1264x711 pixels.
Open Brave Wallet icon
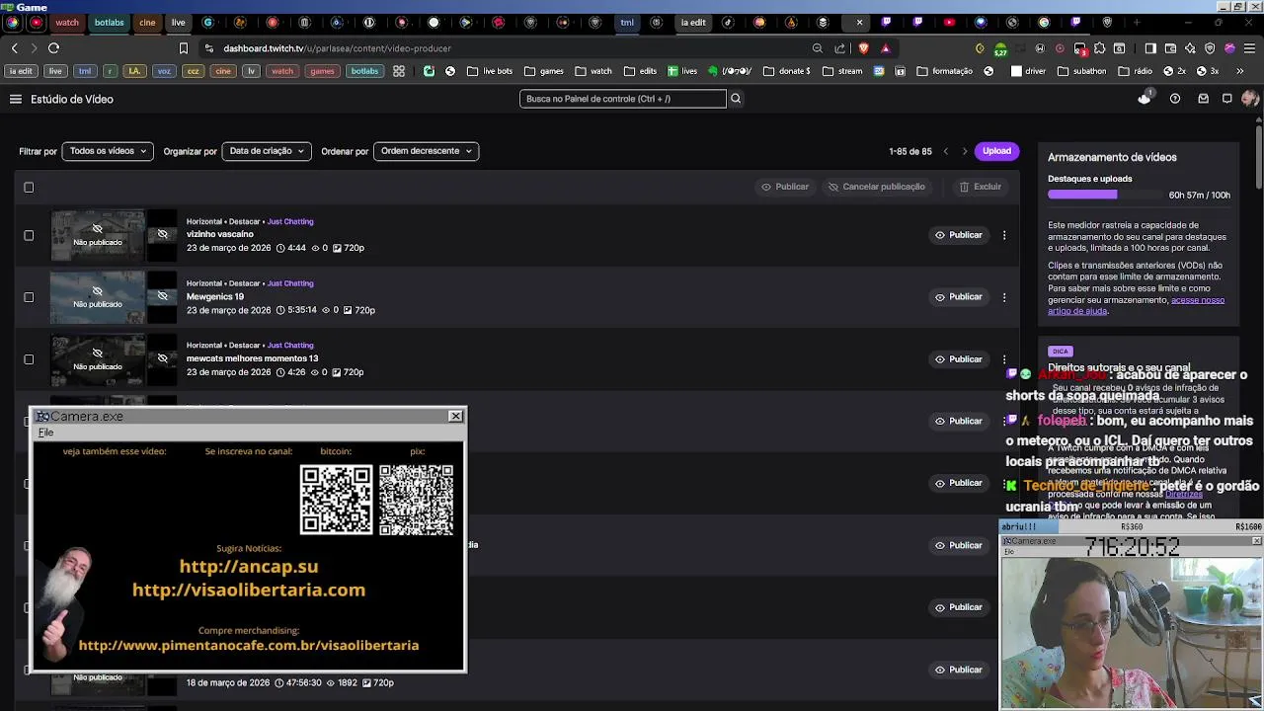(x=1170, y=48)
